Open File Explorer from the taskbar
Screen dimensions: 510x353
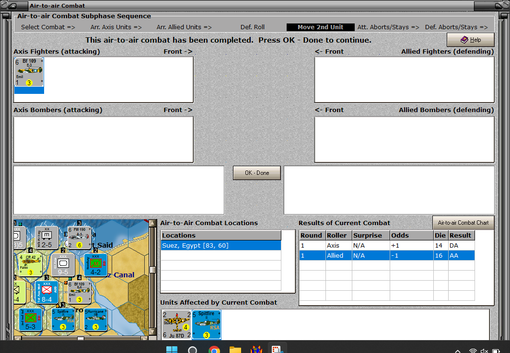235,350
